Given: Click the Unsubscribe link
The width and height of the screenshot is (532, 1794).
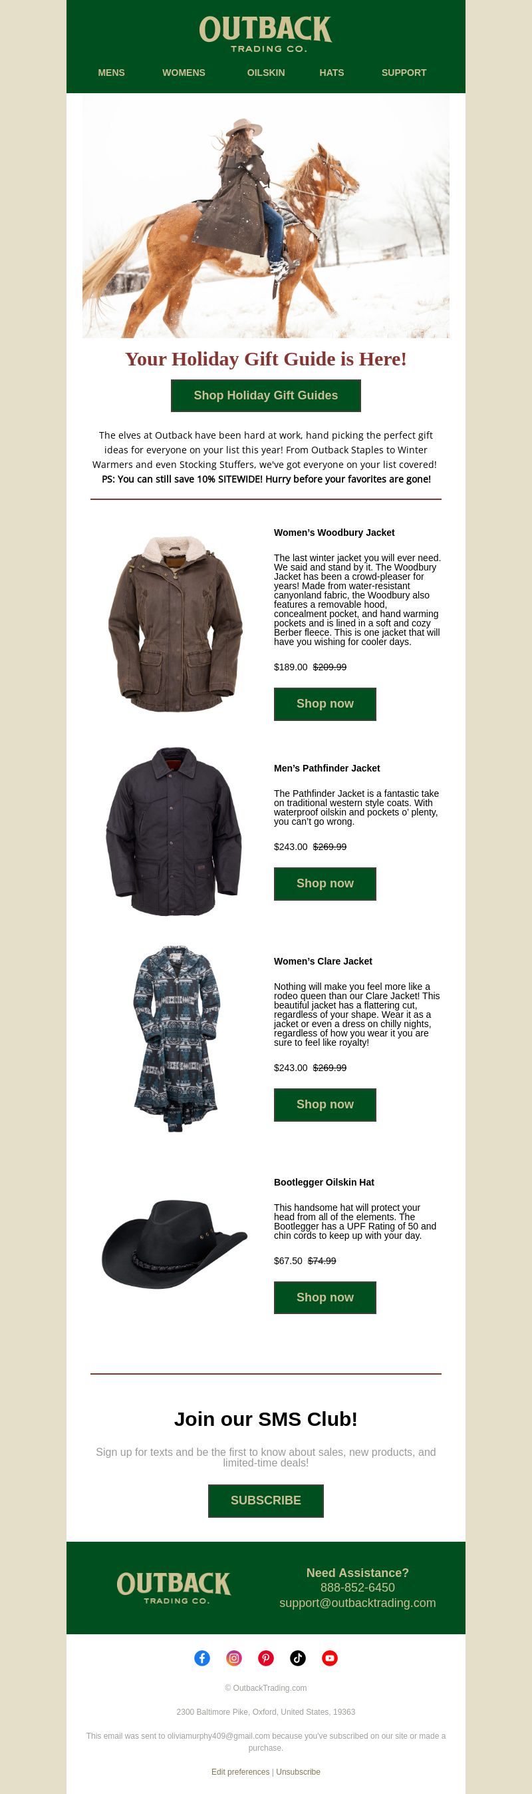Looking at the screenshot, I should (299, 1772).
